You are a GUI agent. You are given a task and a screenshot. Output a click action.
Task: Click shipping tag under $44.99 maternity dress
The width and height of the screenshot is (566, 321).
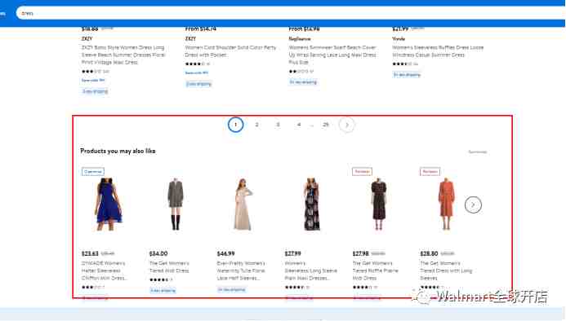tap(231, 289)
